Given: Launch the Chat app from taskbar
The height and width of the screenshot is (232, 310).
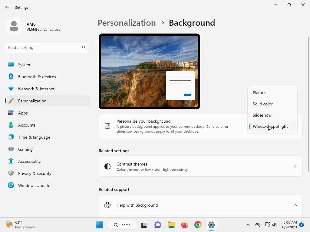Looking at the screenshot, I should pyautogui.click(x=158, y=225).
